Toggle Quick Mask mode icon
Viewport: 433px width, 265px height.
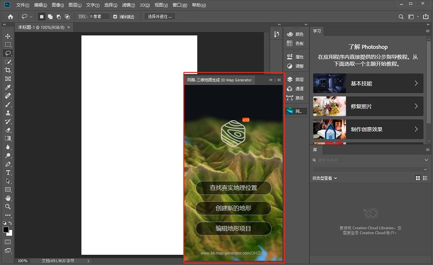tap(8, 242)
